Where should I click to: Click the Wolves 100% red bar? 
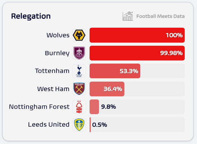pos(137,35)
